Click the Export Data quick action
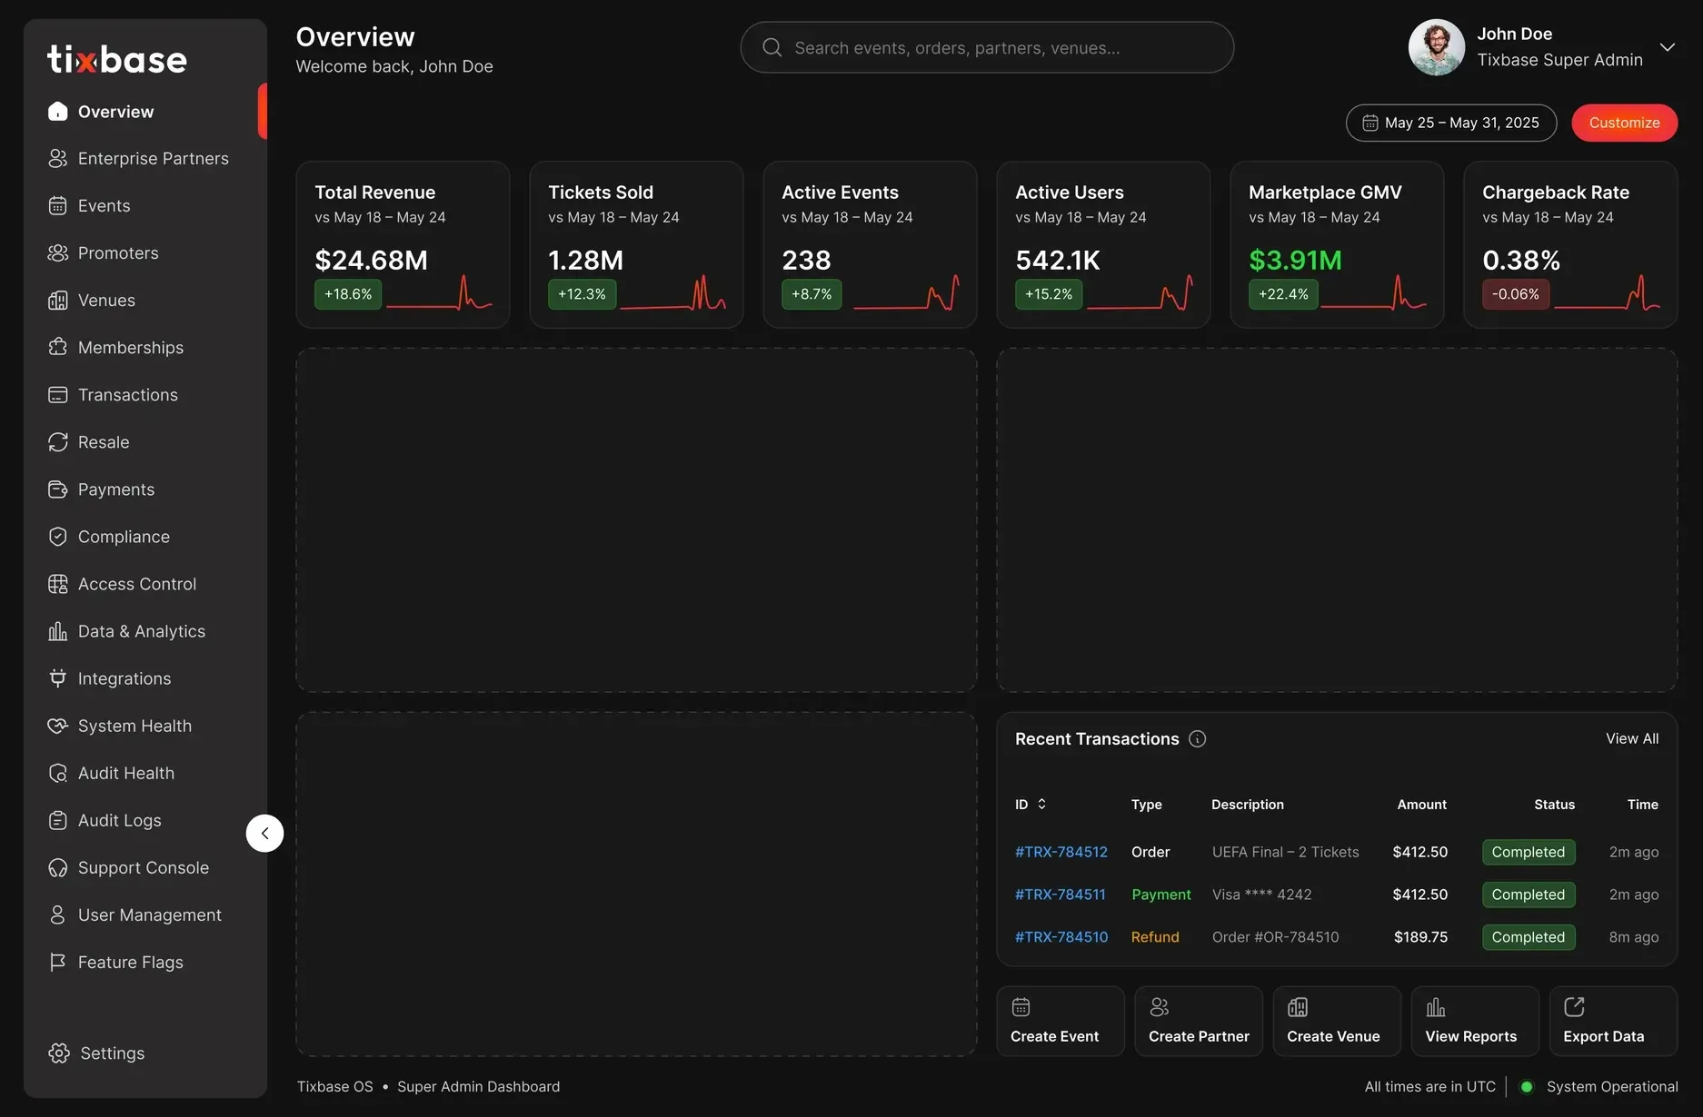The width and height of the screenshot is (1703, 1117). 1612,1021
